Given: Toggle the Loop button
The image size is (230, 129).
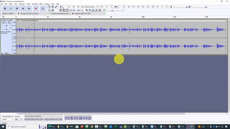Looking at the screenshot, I should [43, 9].
